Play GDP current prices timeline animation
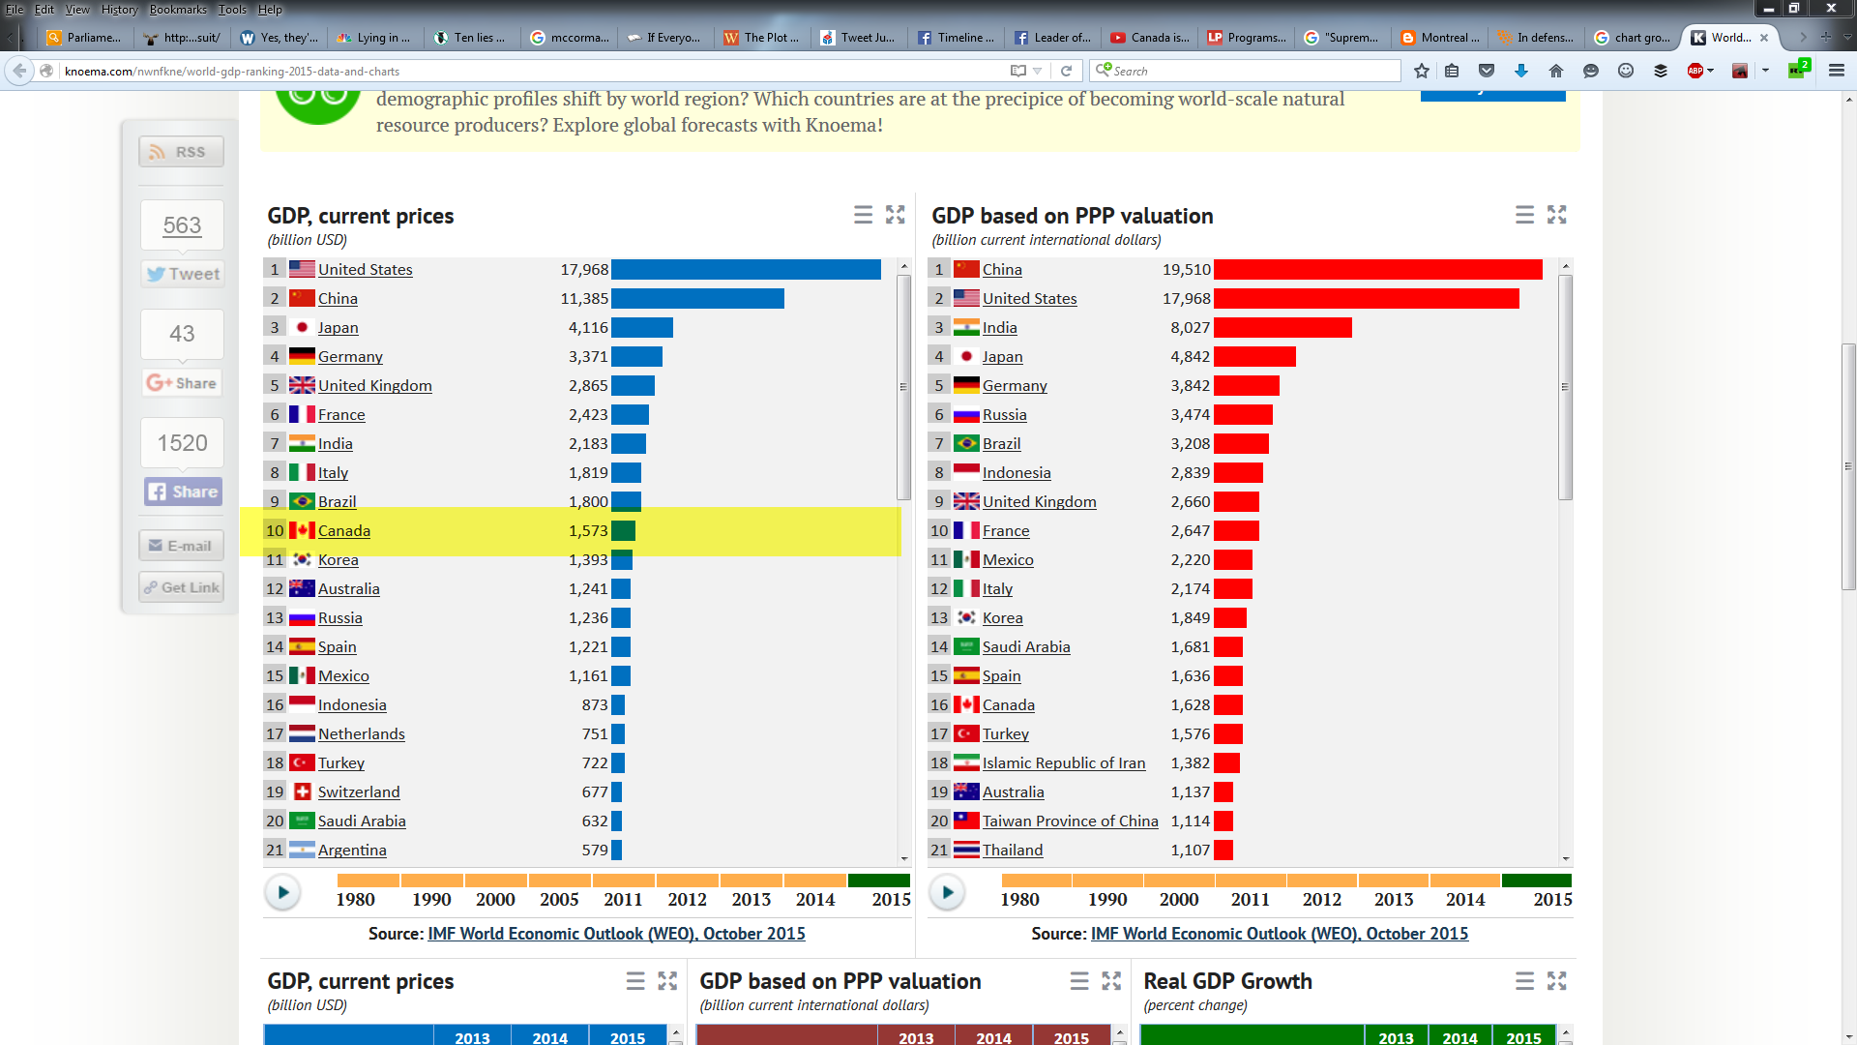 tap(283, 892)
